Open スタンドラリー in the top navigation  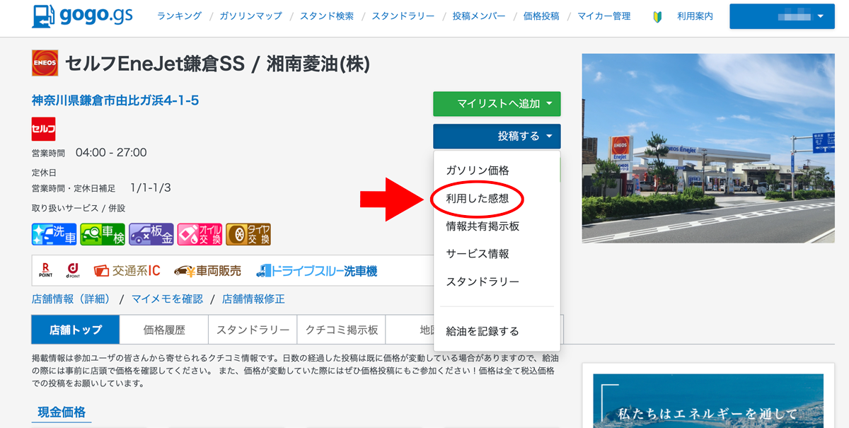pyautogui.click(x=403, y=16)
